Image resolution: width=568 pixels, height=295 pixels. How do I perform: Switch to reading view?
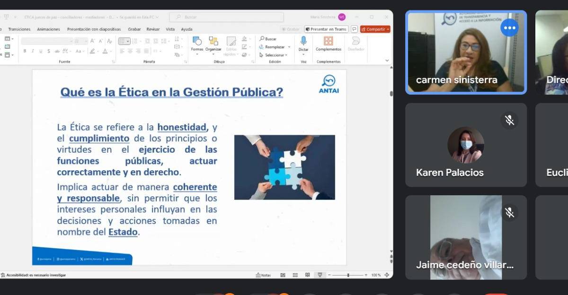tap(307, 275)
